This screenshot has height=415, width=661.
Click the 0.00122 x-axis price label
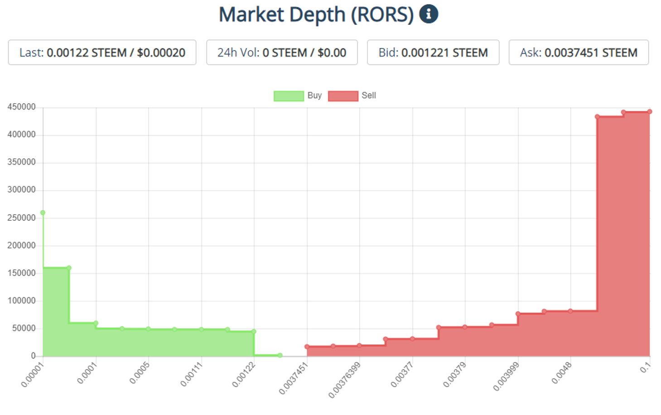[244, 374]
